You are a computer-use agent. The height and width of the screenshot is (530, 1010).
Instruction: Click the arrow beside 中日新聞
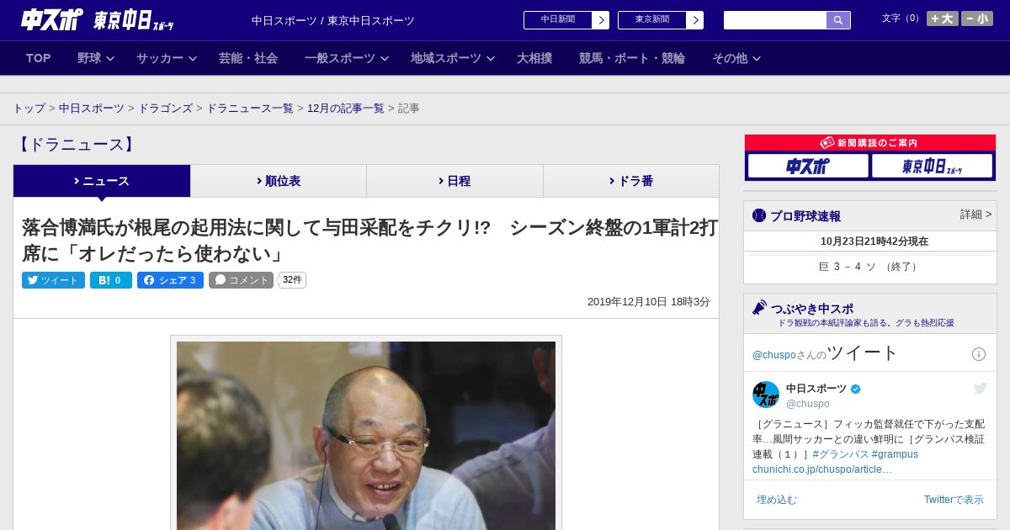601,20
